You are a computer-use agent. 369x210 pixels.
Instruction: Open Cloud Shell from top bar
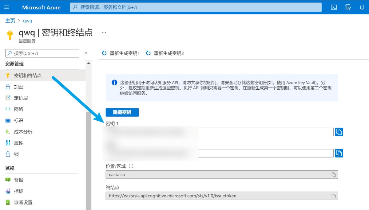click(334, 7)
